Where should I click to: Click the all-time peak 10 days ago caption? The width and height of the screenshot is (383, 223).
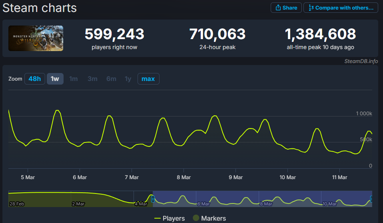click(x=320, y=47)
